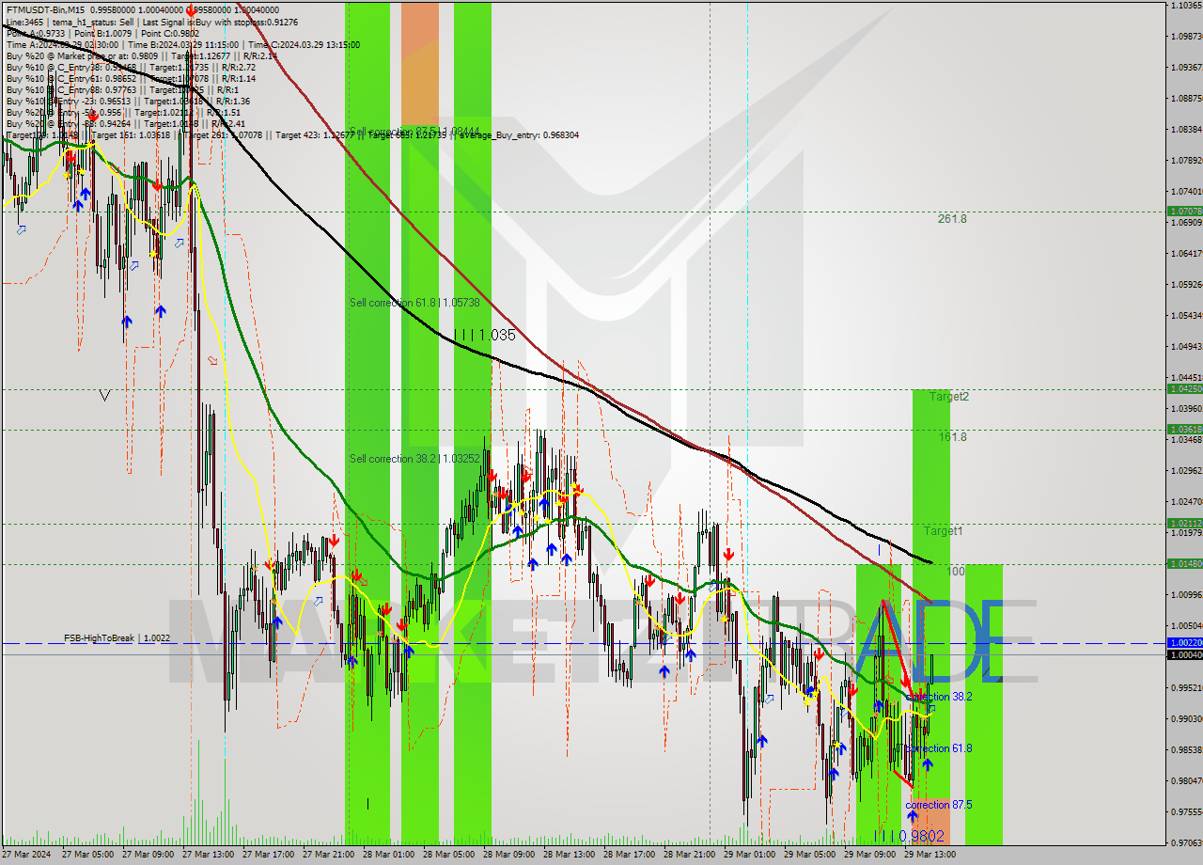Click the '27 Mar 2024' time axis label
The image size is (1203, 865).
[x=27, y=855]
